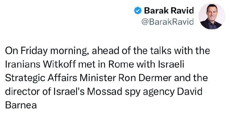Open the @BarakRavid handle
Screen dimensions: 230x117
click(168, 22)
